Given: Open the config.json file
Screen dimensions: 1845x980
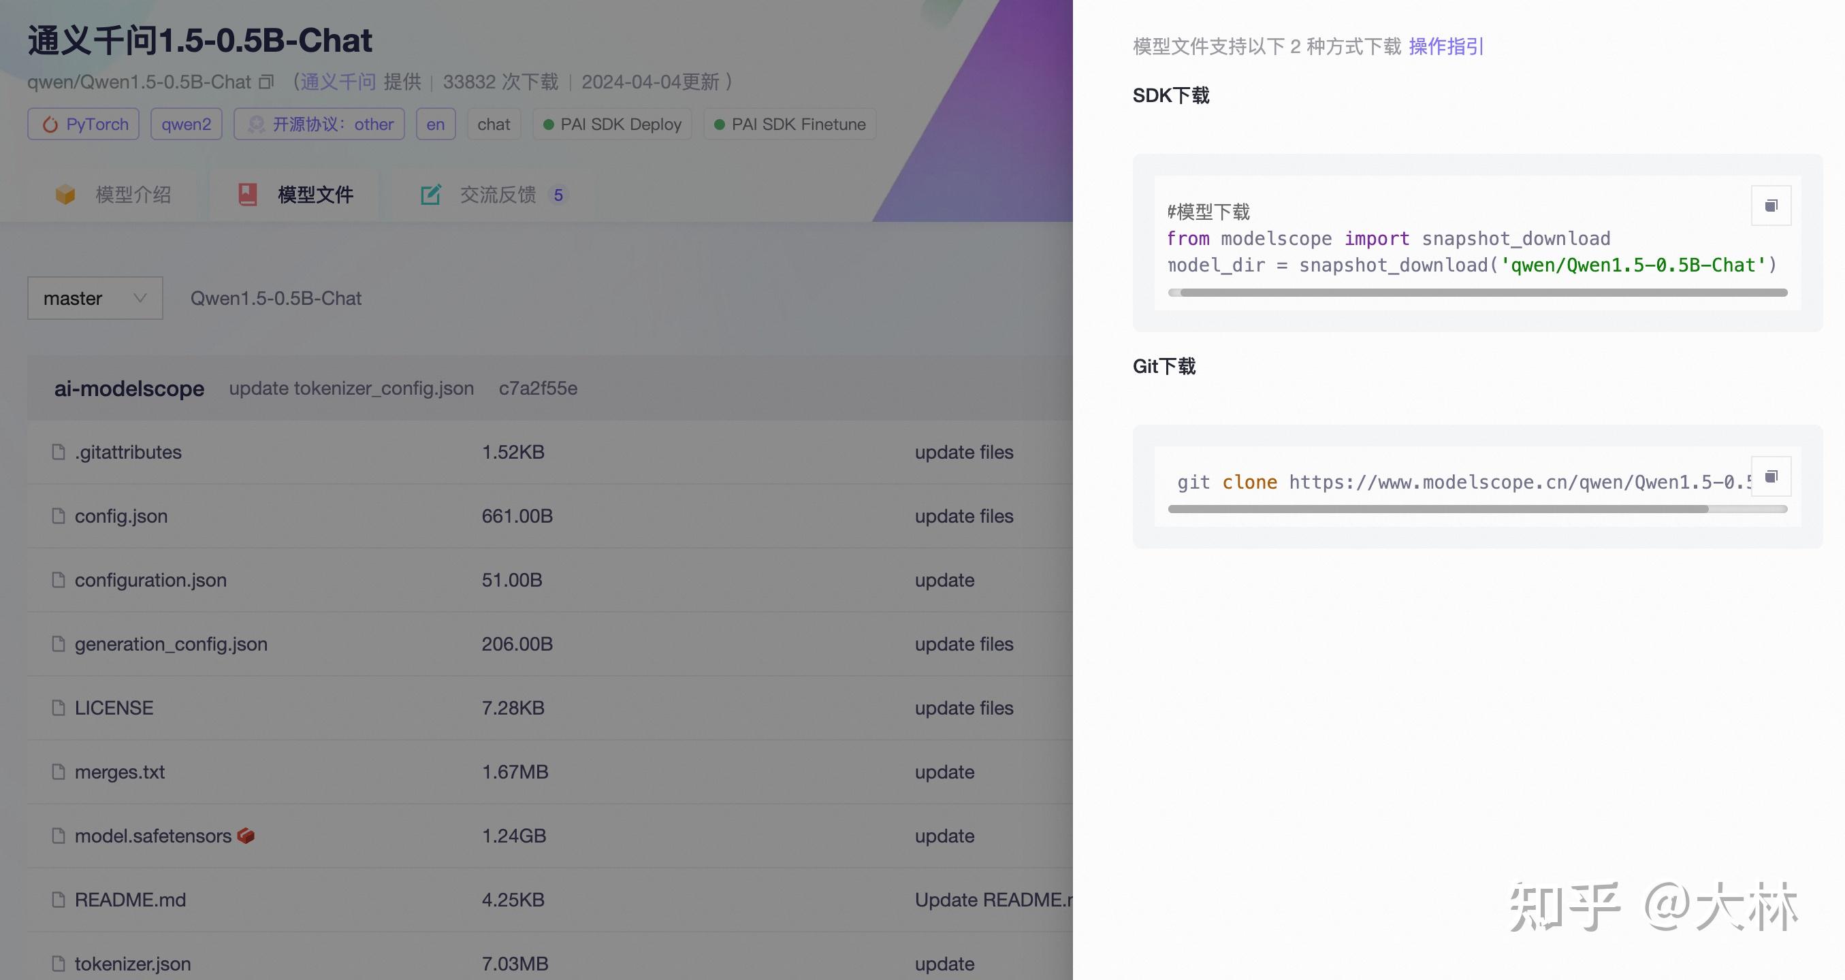Looking at the screenshot, I should pyautogui.click(x=121, y=516).
